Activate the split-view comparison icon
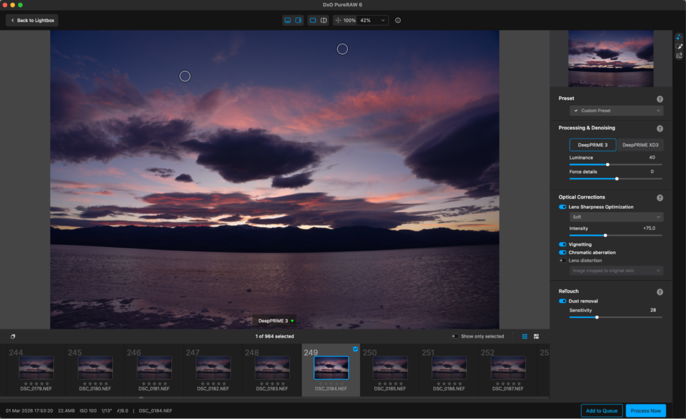Screen dimensions: 686x419 [324, 20]
